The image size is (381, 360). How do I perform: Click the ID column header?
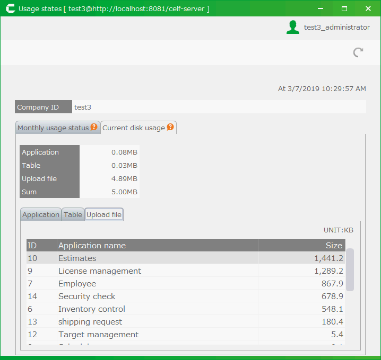click(x=41, y=245)
